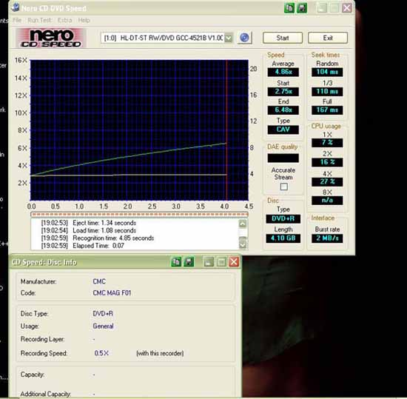Click the copy icon in Disc Info window title bar

[176, 261]
